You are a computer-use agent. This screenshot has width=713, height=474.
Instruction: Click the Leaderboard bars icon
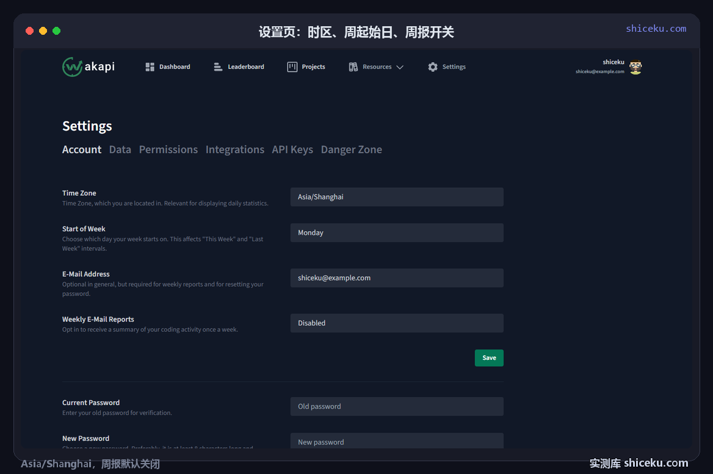[x=218, y=67]
